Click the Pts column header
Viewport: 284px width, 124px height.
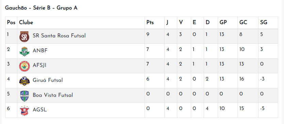(150, 22)
